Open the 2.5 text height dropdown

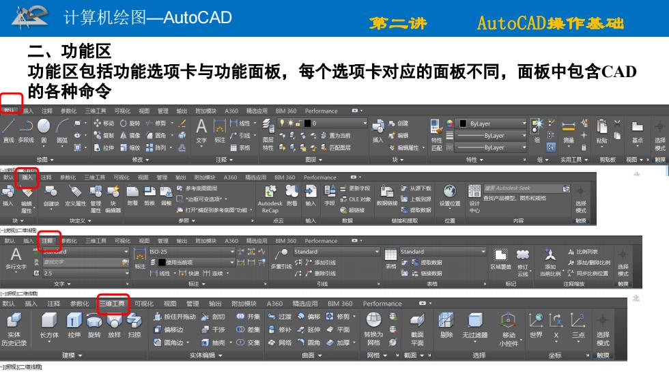86,273
